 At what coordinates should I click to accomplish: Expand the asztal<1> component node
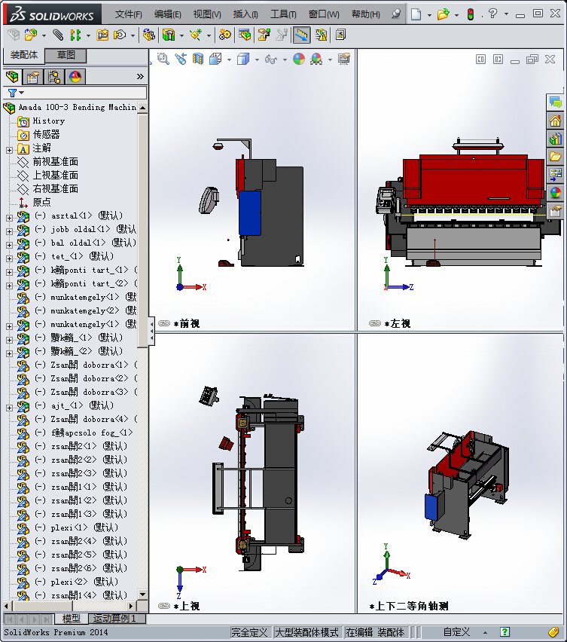(x=9, y=218)
